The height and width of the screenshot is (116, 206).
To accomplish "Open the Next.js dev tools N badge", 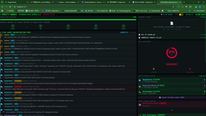I will point(4,112).
